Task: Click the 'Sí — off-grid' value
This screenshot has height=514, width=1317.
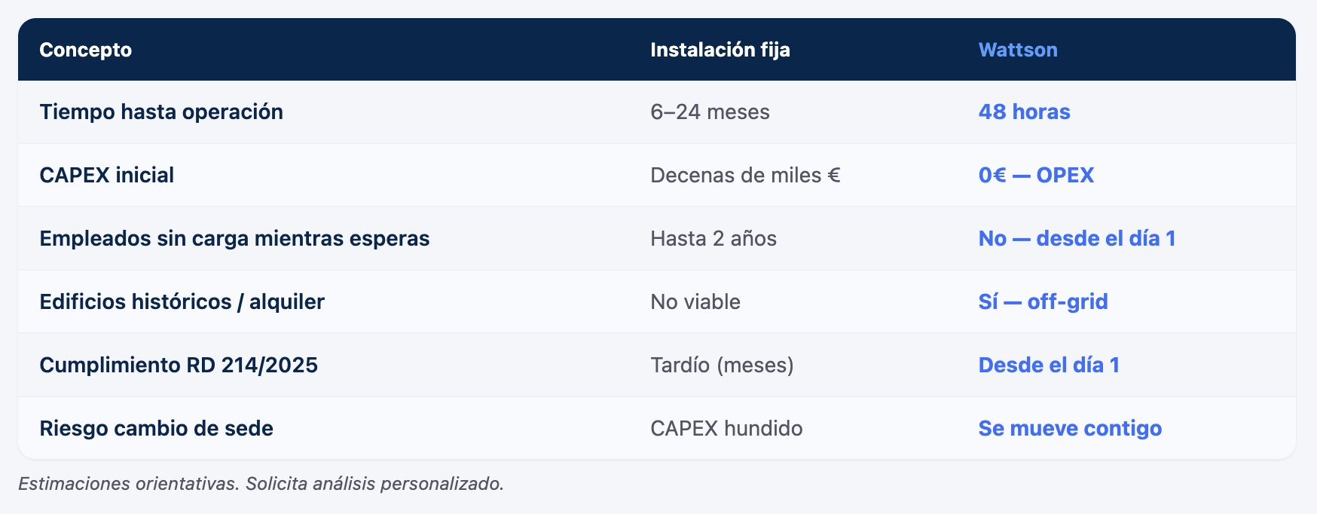Action: click(1043, 301)
